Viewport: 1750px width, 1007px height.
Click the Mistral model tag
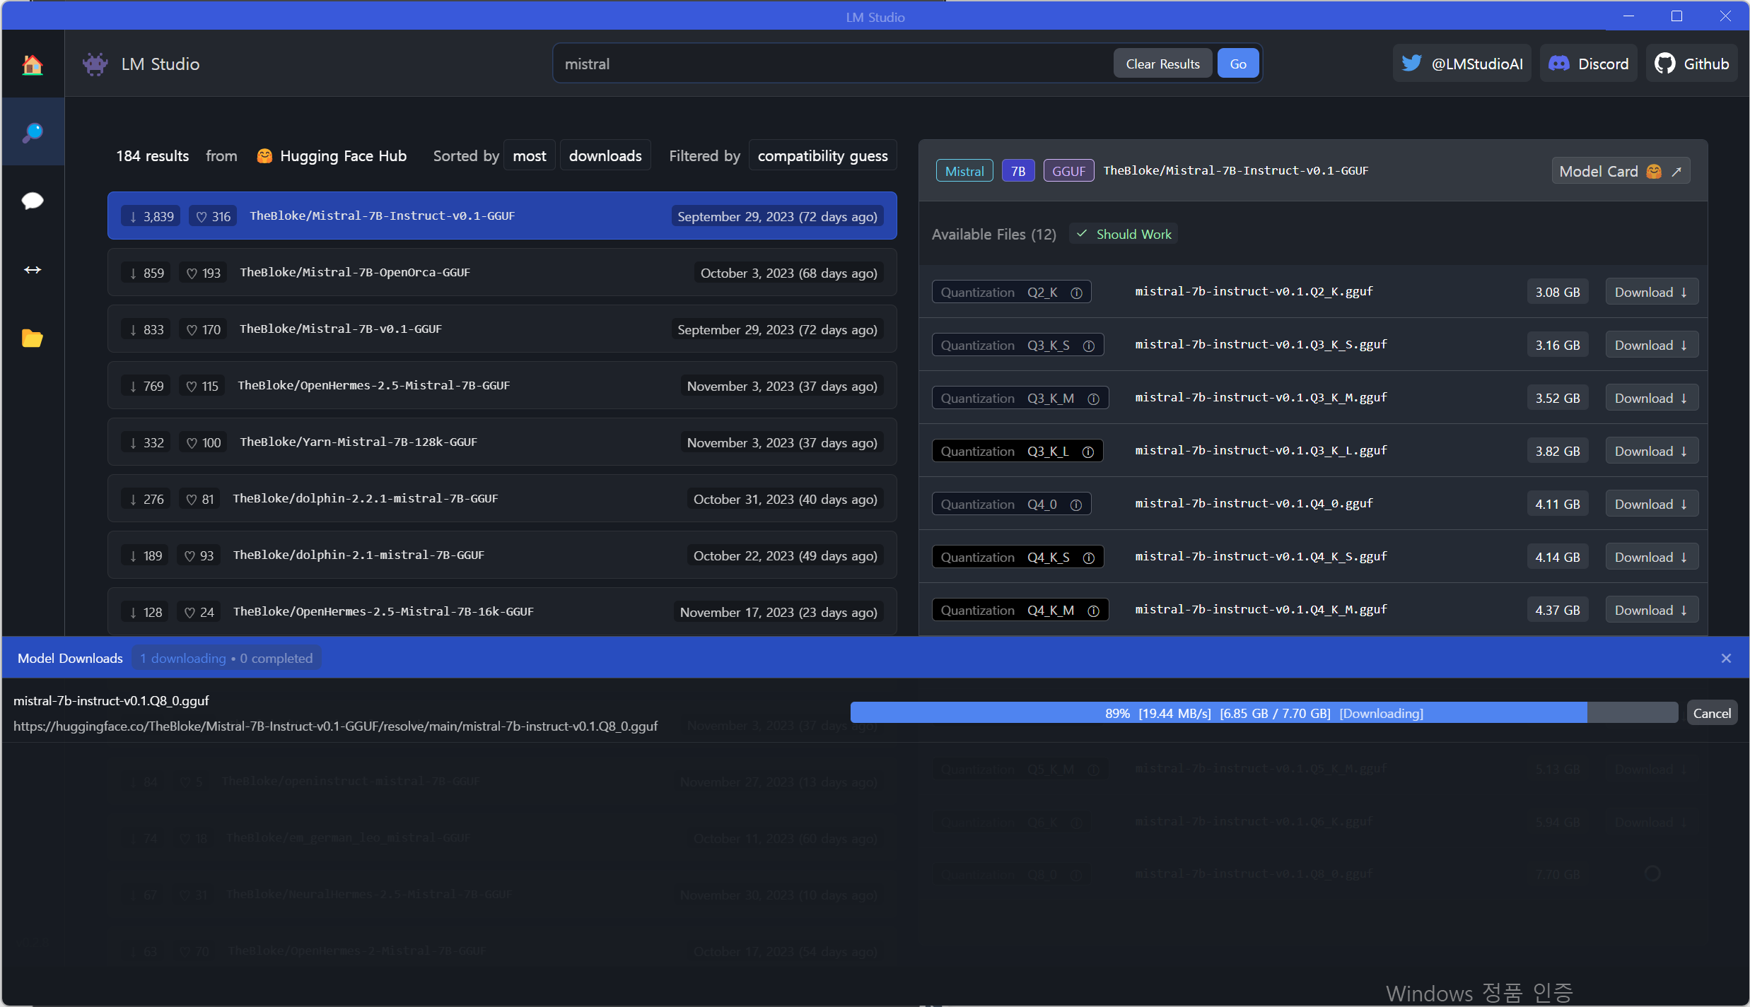point(964,171)
